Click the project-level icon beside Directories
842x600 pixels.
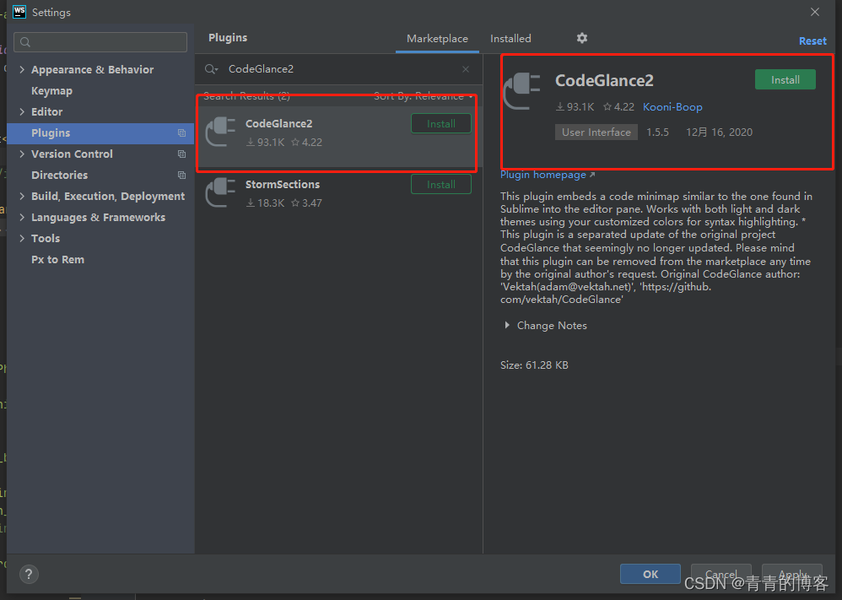pos(181,176)
